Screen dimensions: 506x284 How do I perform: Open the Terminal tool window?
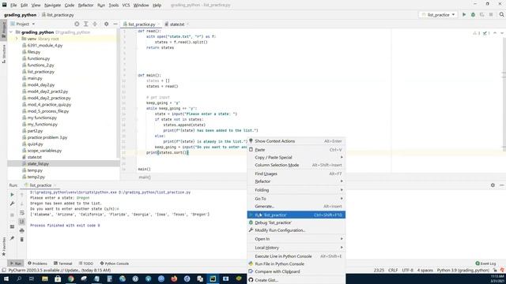click(63, 263)
